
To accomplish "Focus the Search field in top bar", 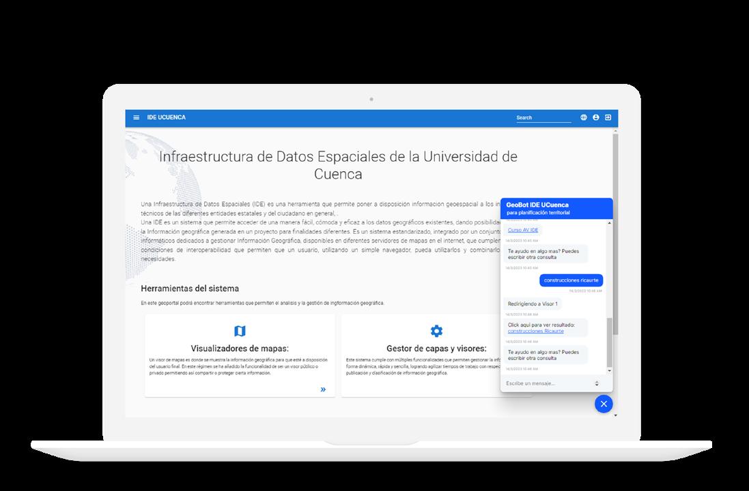I will click(x=543, y=117).
